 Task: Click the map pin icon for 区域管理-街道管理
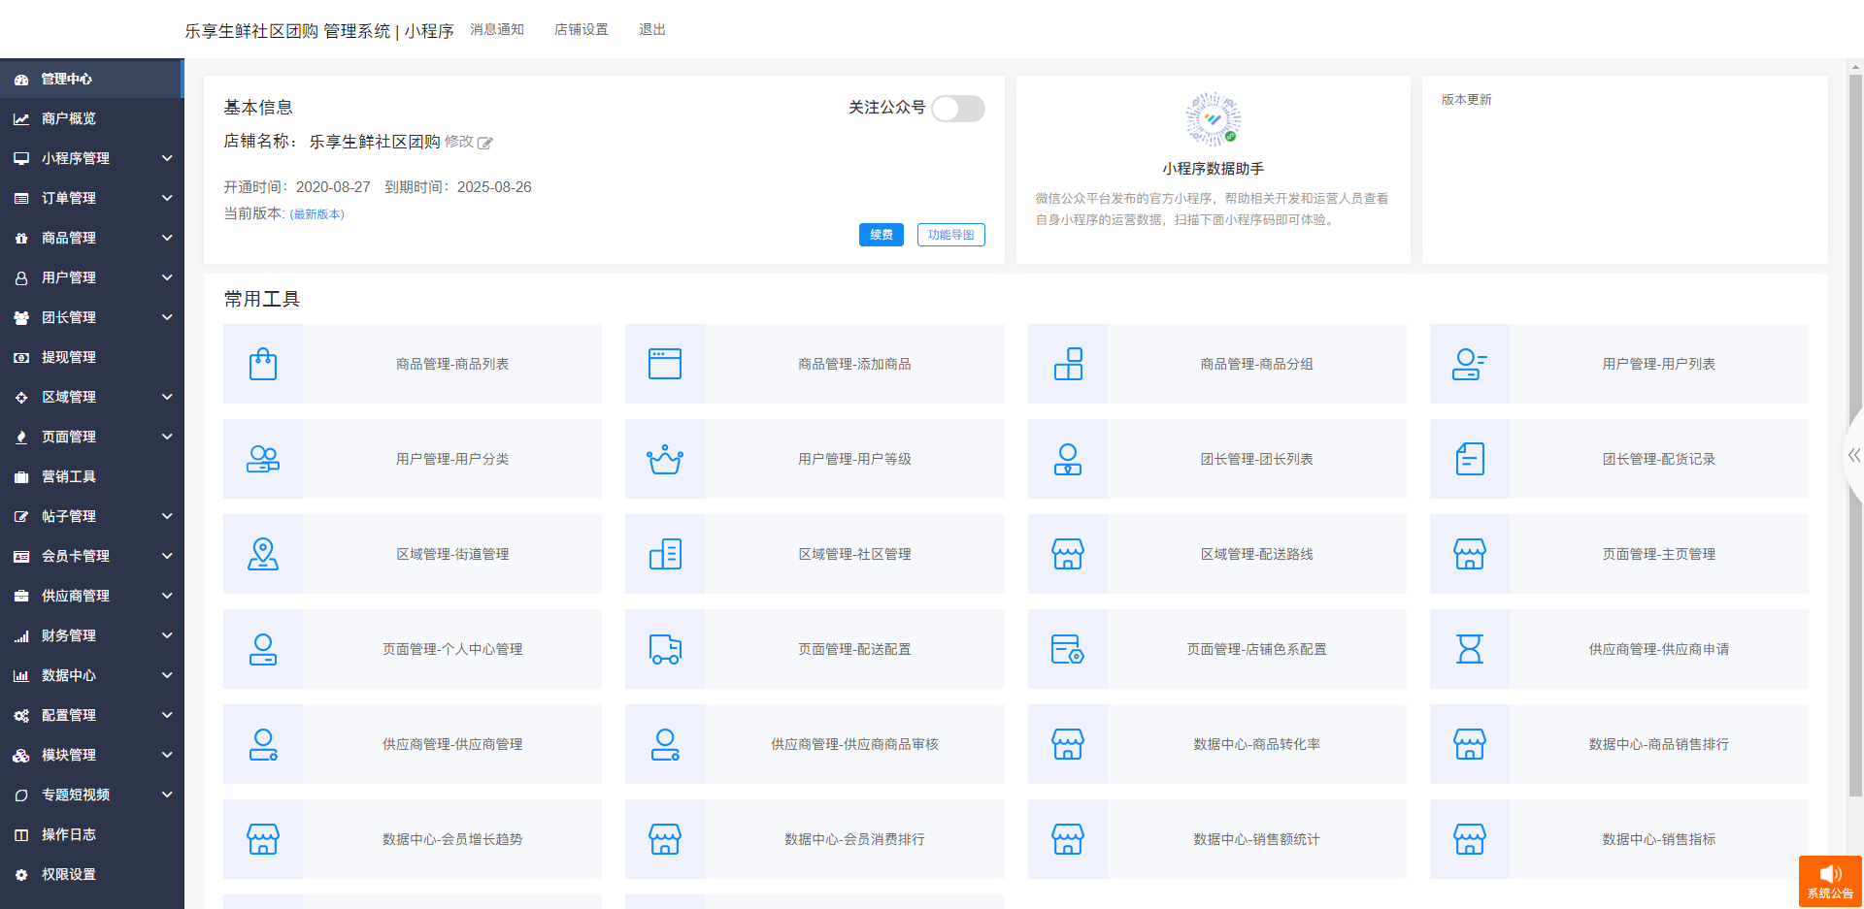click(x=263, y=554)
